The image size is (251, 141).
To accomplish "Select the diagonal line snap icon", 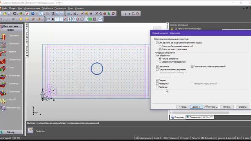I will tap(65, 19).
